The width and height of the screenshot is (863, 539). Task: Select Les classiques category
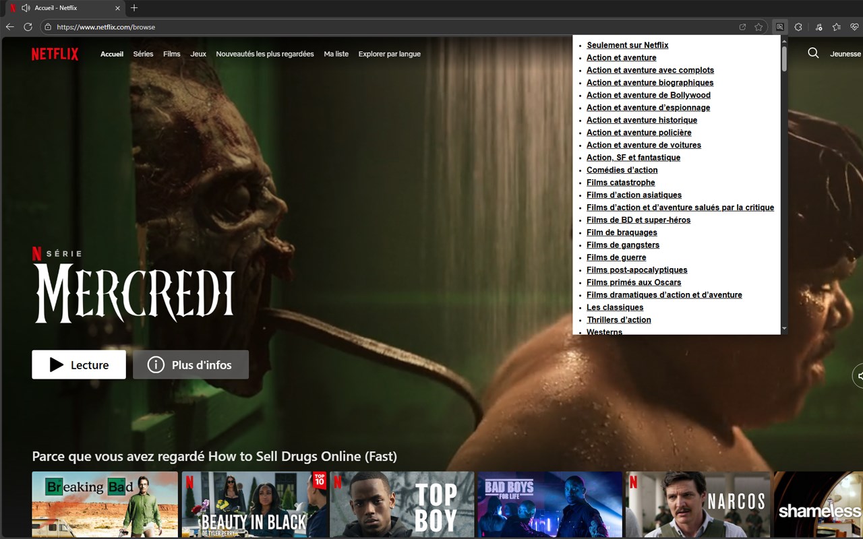615,307
